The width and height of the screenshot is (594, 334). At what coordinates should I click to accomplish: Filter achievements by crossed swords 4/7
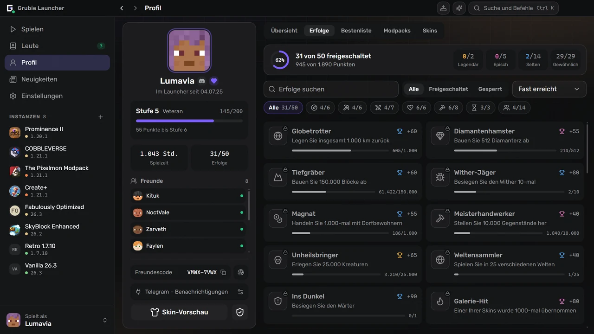coord(385,108)
